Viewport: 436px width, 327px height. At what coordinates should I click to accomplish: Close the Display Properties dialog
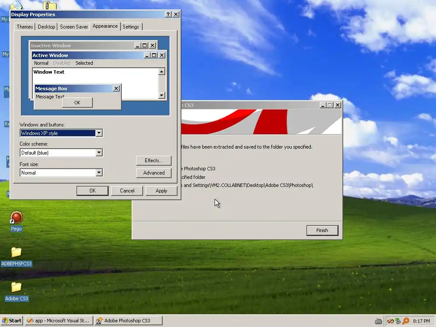click(x=176, y=14)
